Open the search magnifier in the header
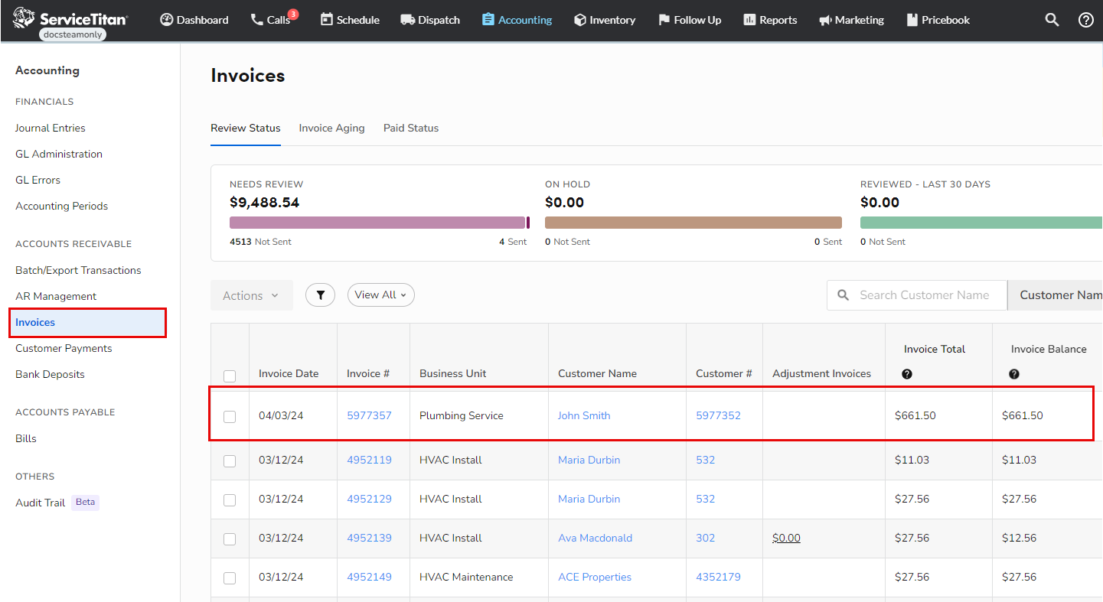 pos(1052,20)
